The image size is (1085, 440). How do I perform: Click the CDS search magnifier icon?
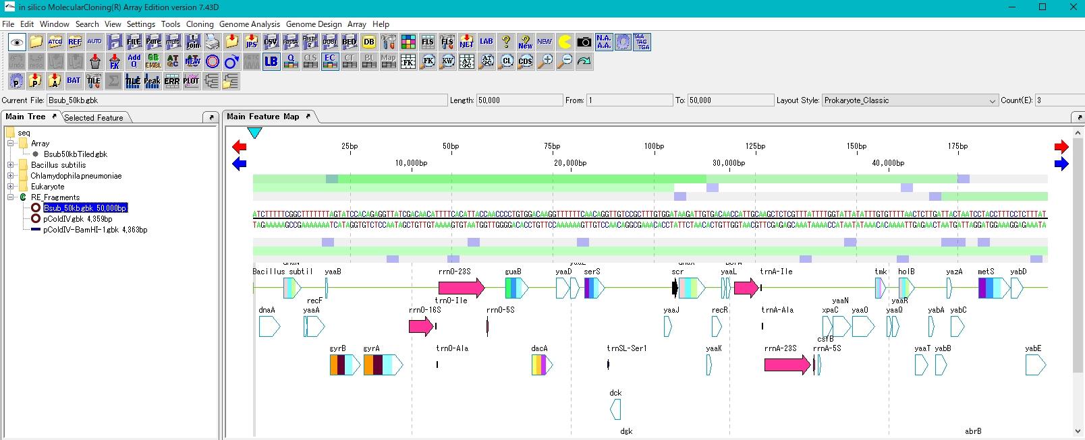click(x=526, y=61)
